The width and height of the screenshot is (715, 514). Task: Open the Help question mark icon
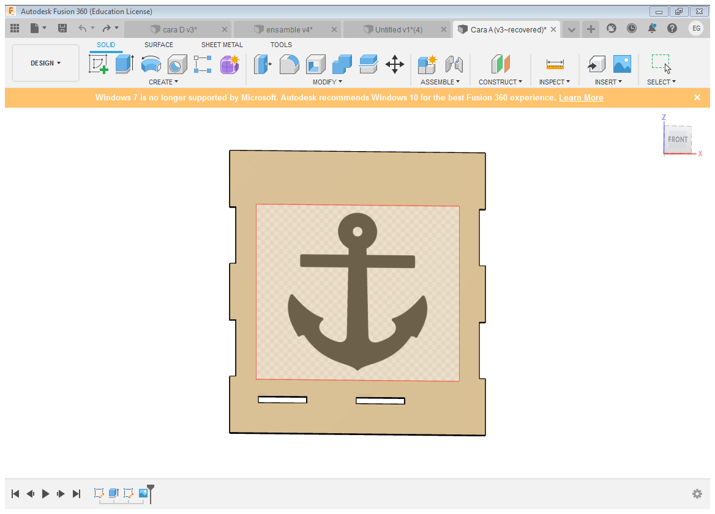click(x=672, y=29)
